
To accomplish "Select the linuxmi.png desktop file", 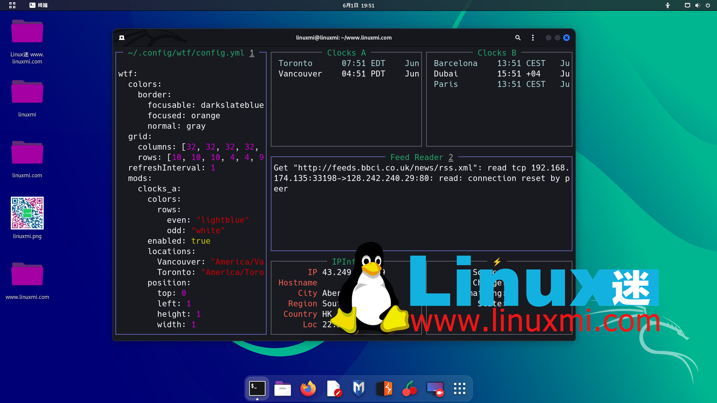I will click(27, 213).
